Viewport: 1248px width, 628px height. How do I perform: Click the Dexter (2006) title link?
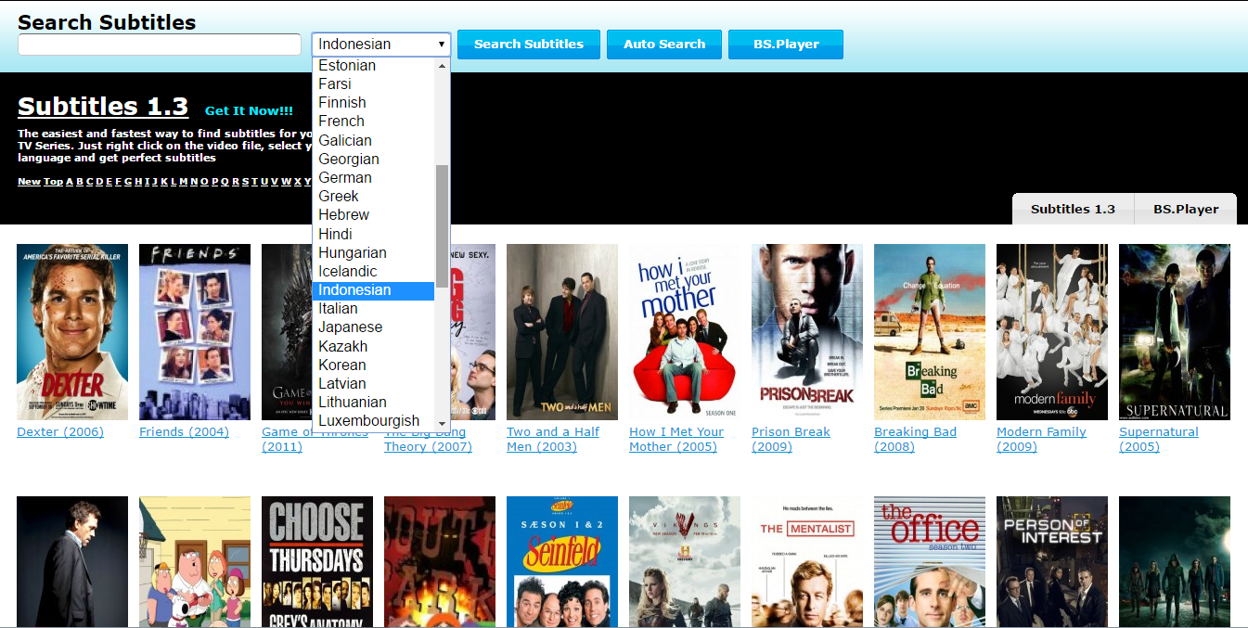pyautogui.click(x=60, y=432)
